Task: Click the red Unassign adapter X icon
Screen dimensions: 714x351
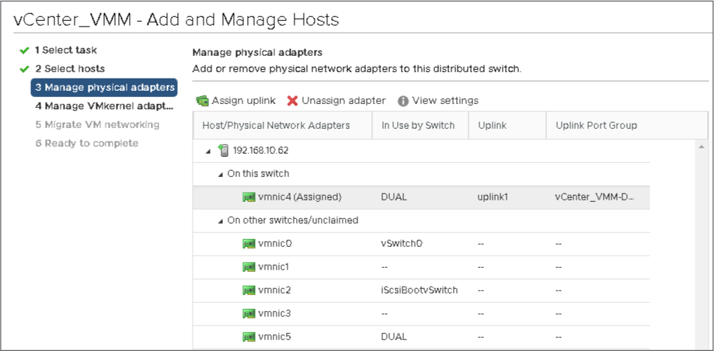Action: (292, 101)
